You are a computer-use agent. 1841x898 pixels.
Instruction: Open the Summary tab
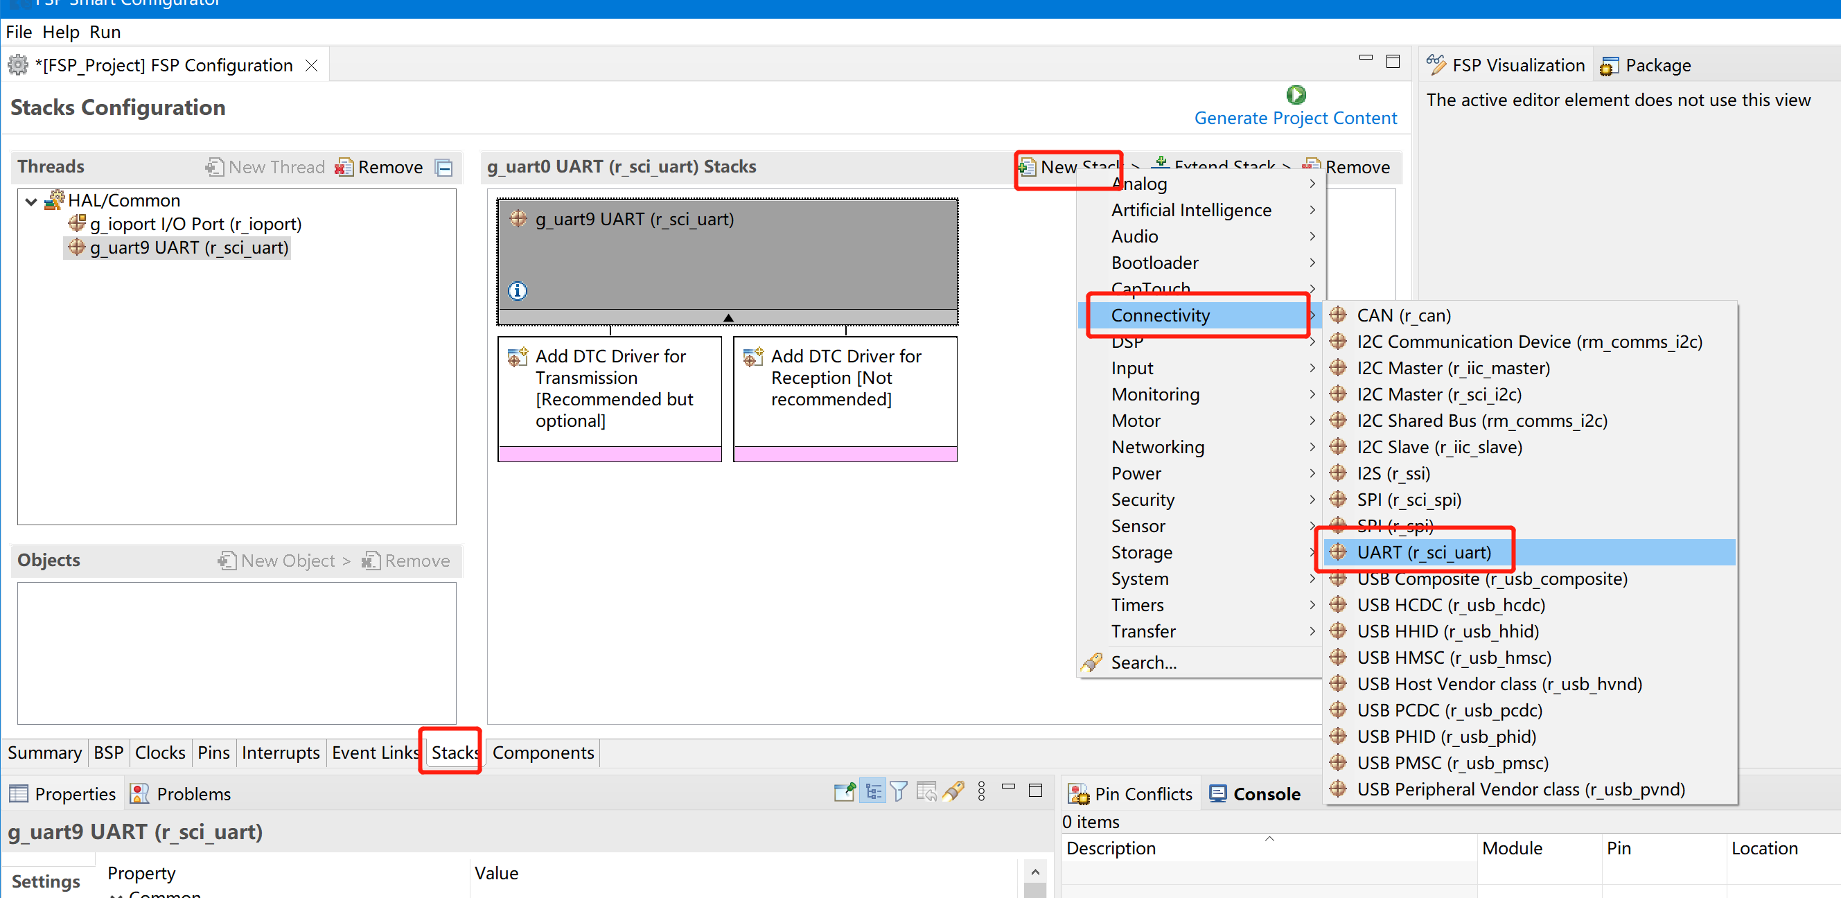(x=44, y=753)
